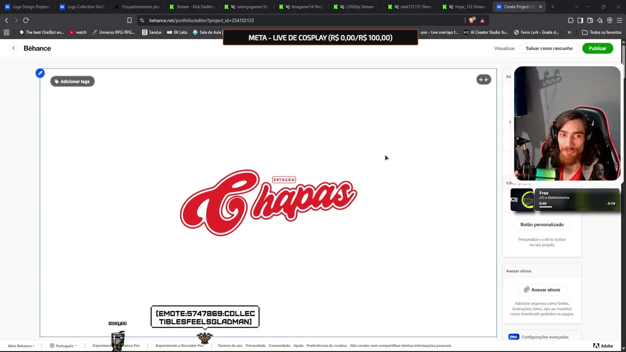Image resolution: width=626 pixels, height=352 pixels.
Task: Click the Brave Rewards triangle icon
Action: [x=482, y=21]
